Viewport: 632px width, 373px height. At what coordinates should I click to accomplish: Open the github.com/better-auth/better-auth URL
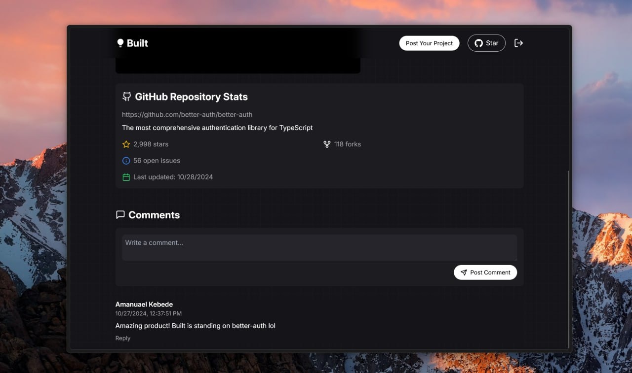[x=187, y=114]
